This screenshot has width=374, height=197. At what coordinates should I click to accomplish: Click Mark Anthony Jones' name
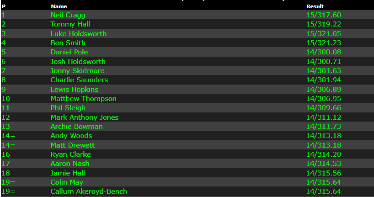(84, 117)
